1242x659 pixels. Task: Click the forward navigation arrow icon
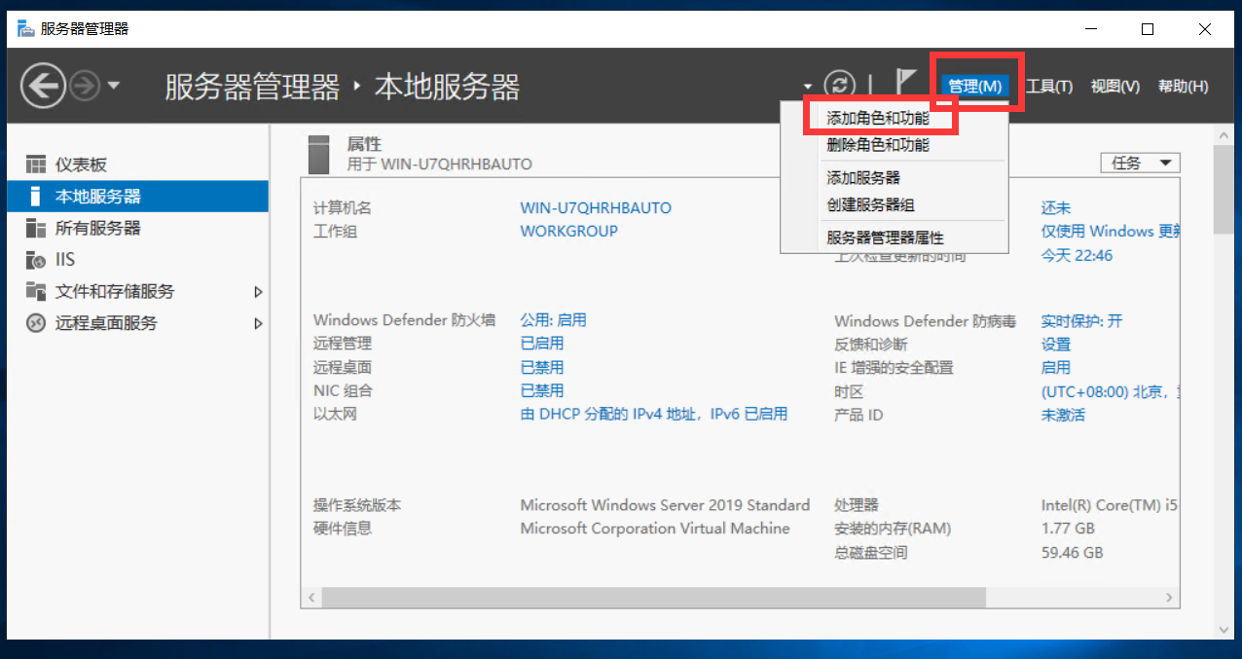(x=85, y=87)
